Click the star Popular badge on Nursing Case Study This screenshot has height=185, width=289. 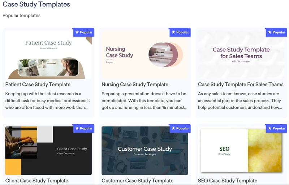180,32
